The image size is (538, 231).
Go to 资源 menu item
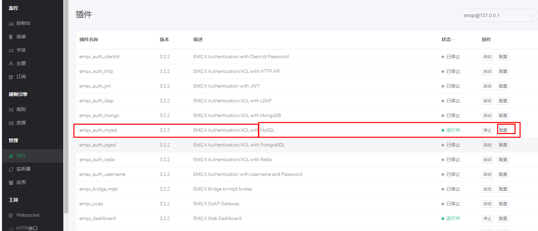click(x=32, y=123)
